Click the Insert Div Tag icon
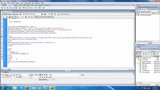The height and width of the screenshot is (90, 160). (13, 8)
